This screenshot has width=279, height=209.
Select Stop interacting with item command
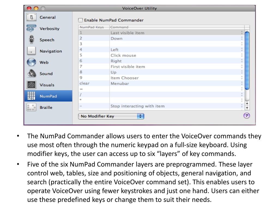tap(137, 106)
